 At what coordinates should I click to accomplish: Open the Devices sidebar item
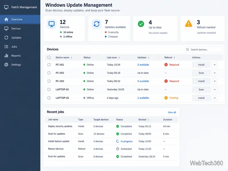tap(20, 28)
